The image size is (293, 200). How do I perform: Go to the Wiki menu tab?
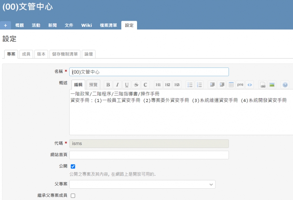tap(86, 25)
